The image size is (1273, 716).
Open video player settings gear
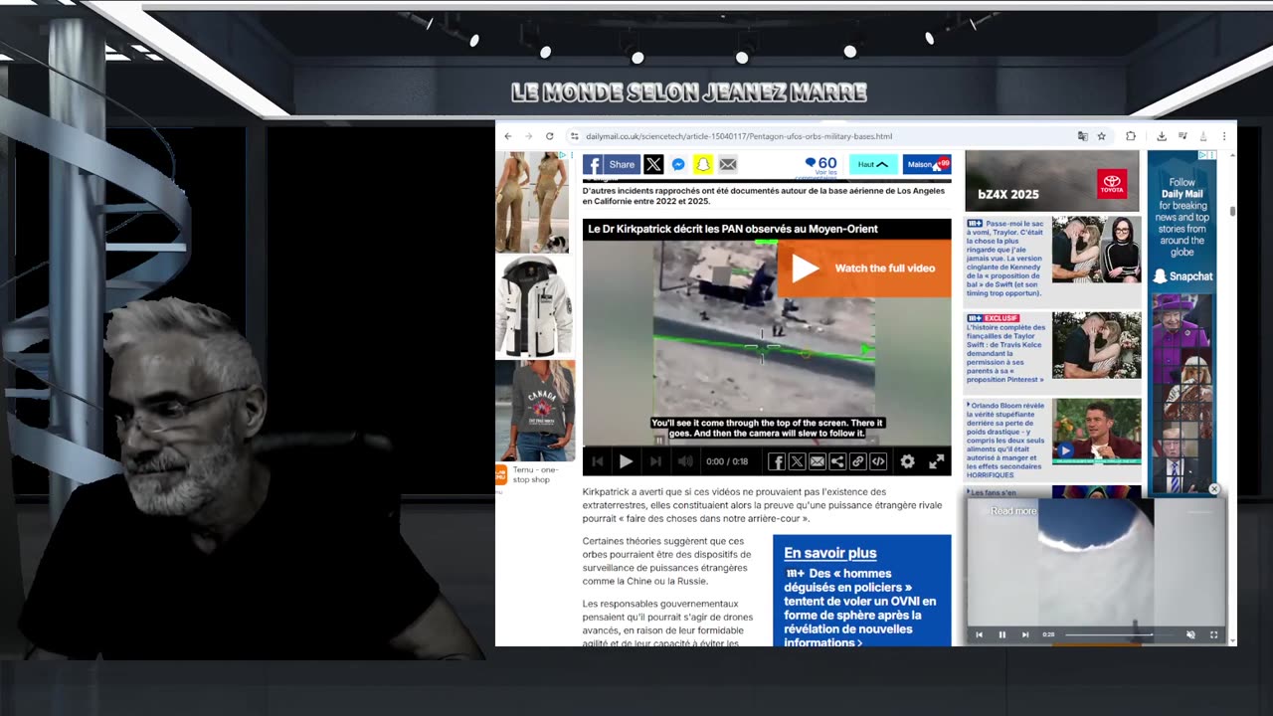click(907, 461)
